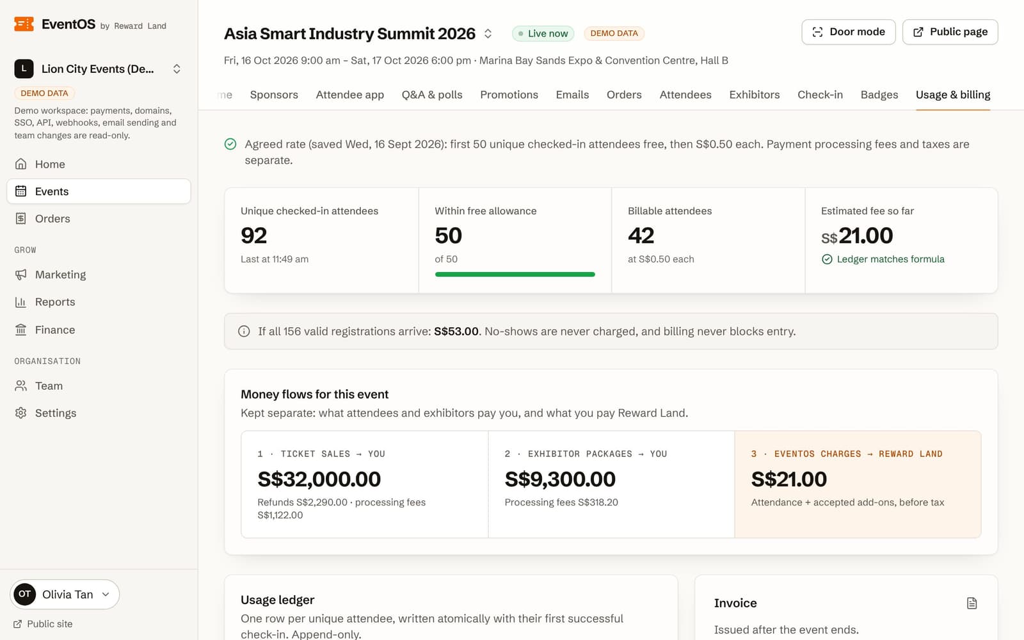Viewport: 1024px width, 640px height.
Task: Click the Orders receipt icon in sidebar
Action: pyautogui.click(x=21, y=218)
